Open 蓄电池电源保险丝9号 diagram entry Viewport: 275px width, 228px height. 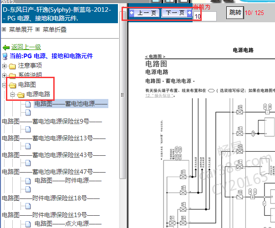tap(52, 121)
